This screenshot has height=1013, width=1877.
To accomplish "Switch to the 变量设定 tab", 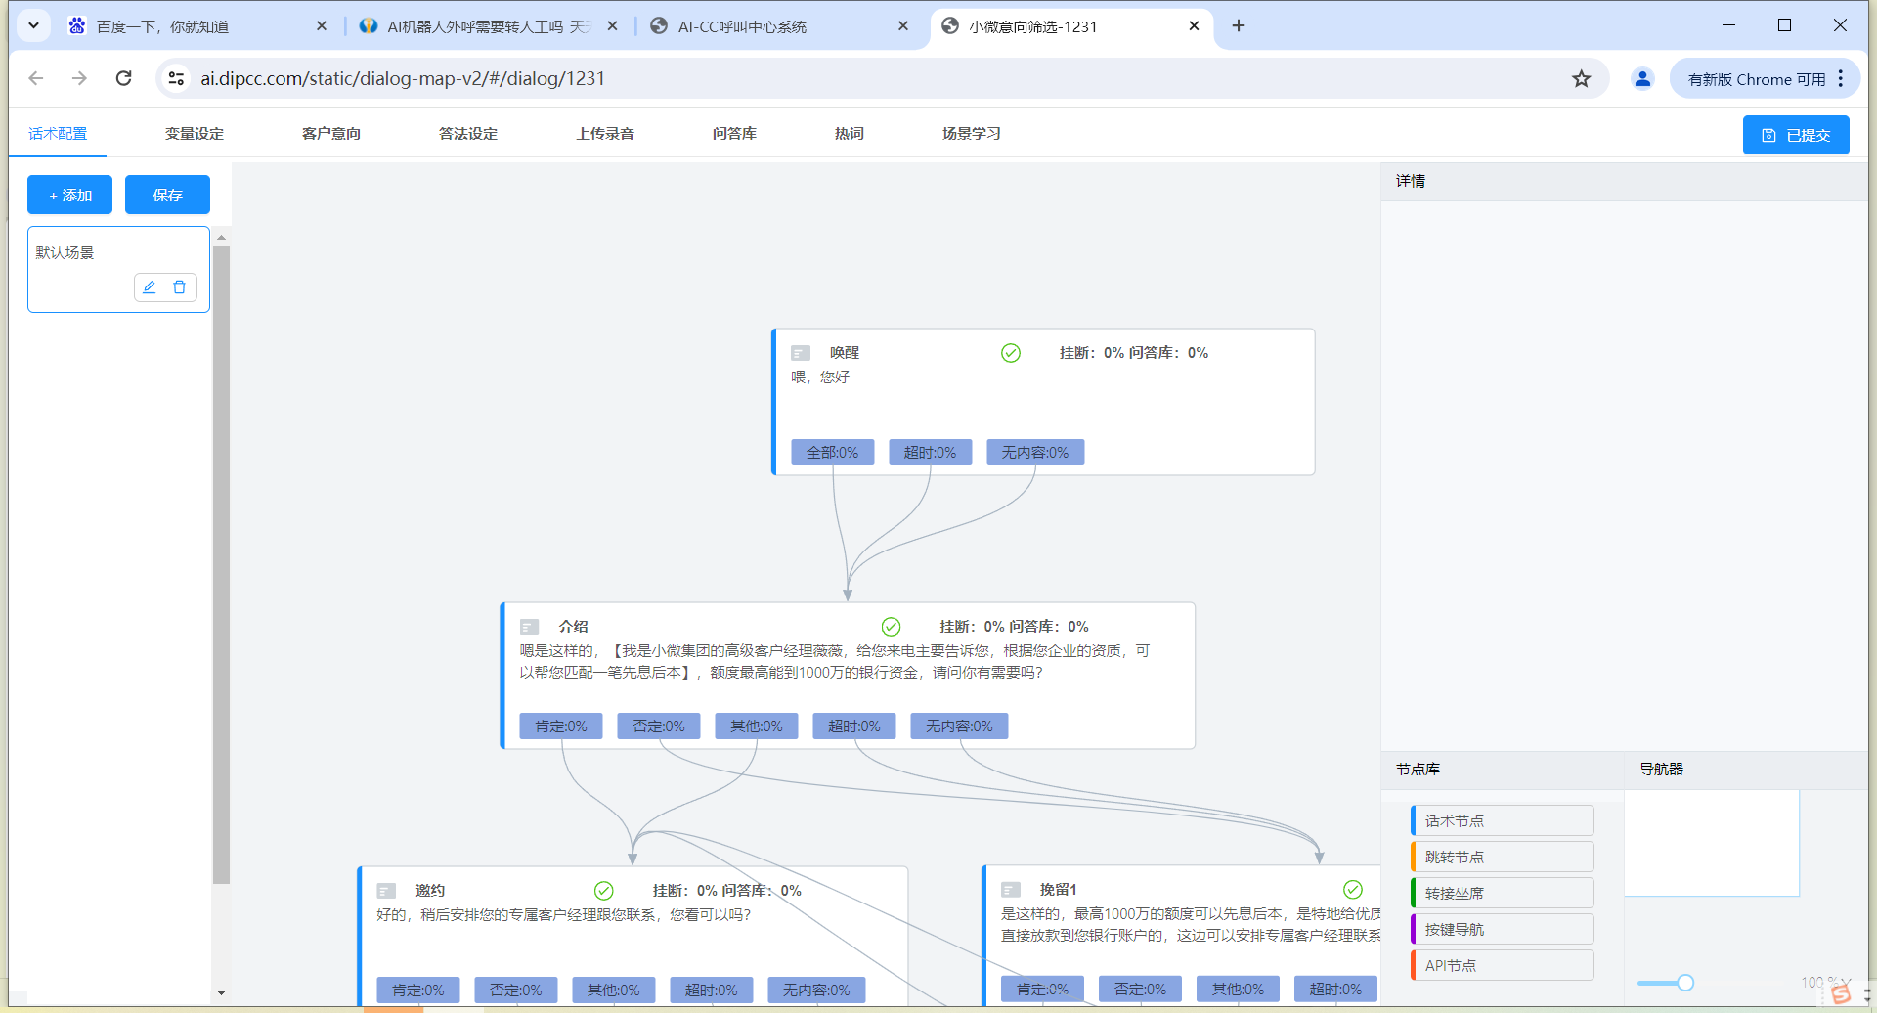I will tap(194, 134).
